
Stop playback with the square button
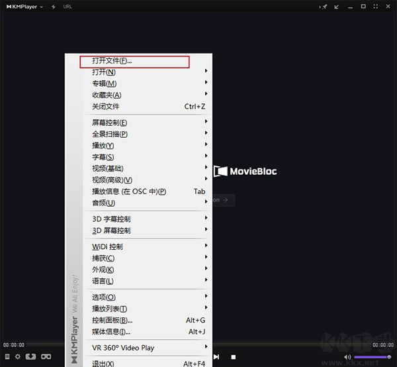pyautogui.click(x=234, y=357)
